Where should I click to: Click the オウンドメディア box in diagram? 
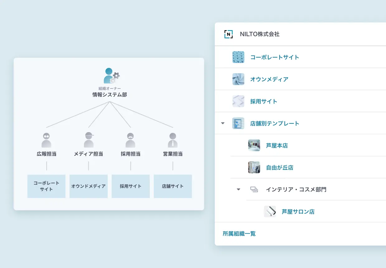[88, 186]
